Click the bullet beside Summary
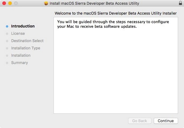Screen dimensions: 184x128 [x=7, y=63]
